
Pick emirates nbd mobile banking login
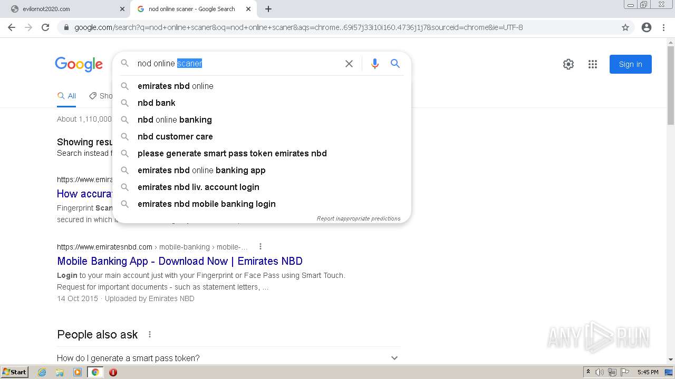tap(262, 204)
